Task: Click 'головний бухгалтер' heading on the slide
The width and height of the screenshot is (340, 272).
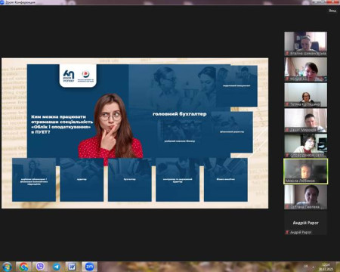Action: click(x=180, y=114)
